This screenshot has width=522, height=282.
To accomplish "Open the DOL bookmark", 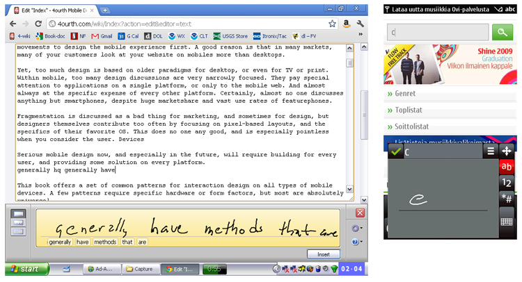I will click(154, 36).
